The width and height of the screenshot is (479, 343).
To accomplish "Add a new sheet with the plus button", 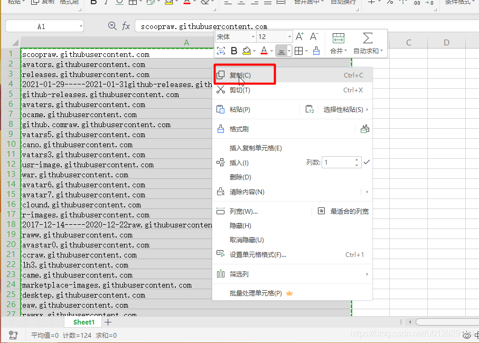I will (x=108, y=322).
